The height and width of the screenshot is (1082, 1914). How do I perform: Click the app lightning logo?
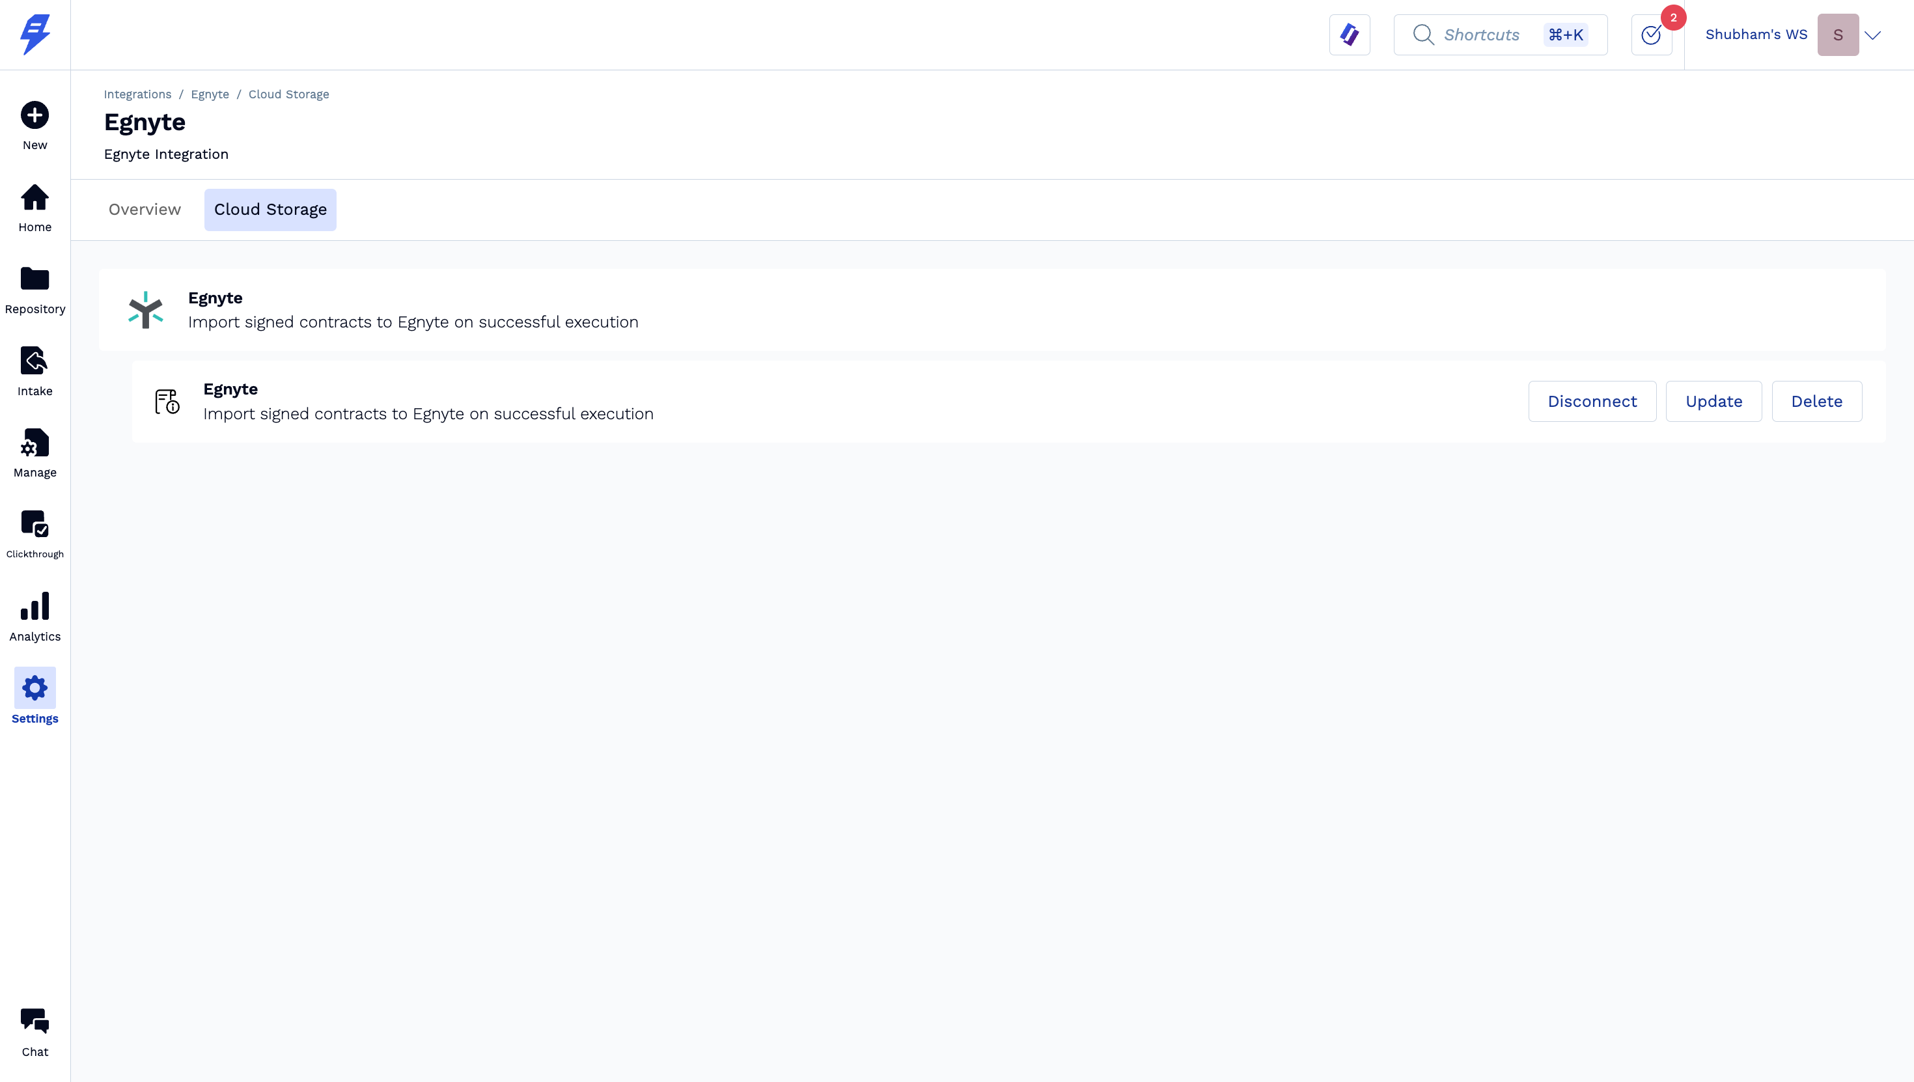point(35,35)
